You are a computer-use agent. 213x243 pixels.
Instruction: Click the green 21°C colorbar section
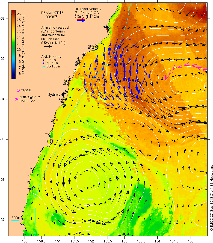[13, 44]
